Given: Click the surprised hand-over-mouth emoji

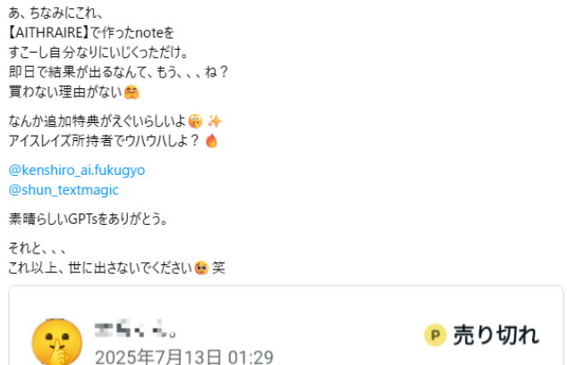Looking at the screenshot, I should coord(195,121).
